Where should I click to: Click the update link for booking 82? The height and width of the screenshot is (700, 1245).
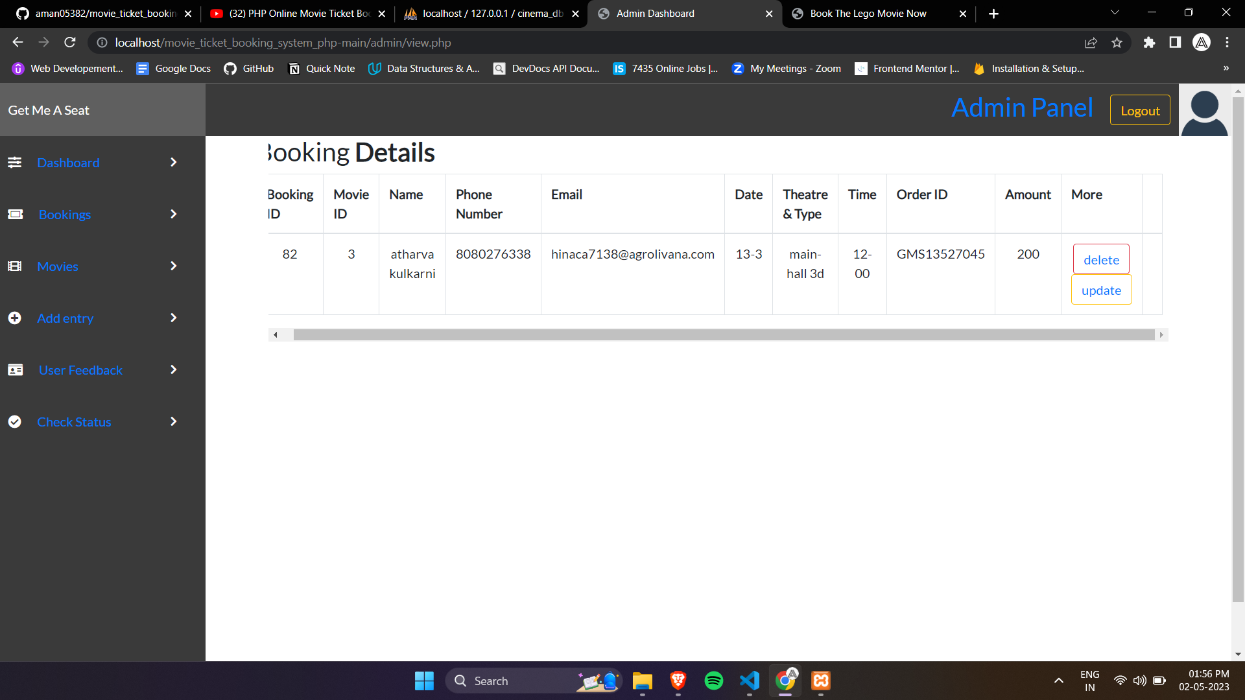tap(1101, 290)
